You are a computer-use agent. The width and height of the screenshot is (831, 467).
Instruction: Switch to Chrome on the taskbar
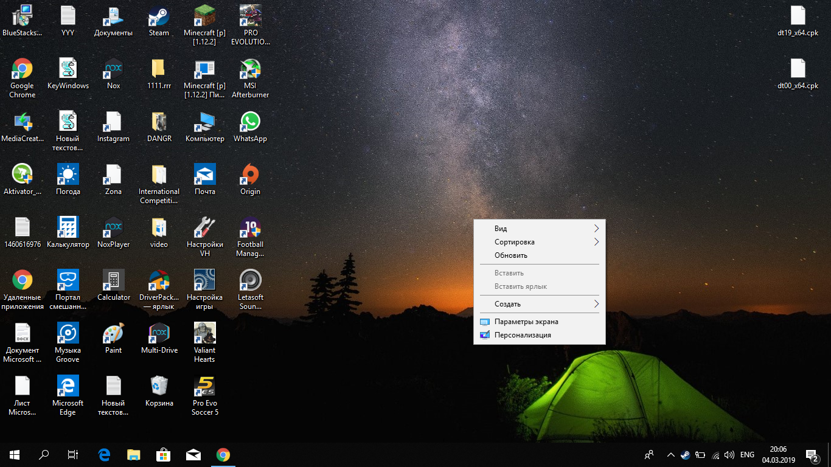click(x=223, y=454)
